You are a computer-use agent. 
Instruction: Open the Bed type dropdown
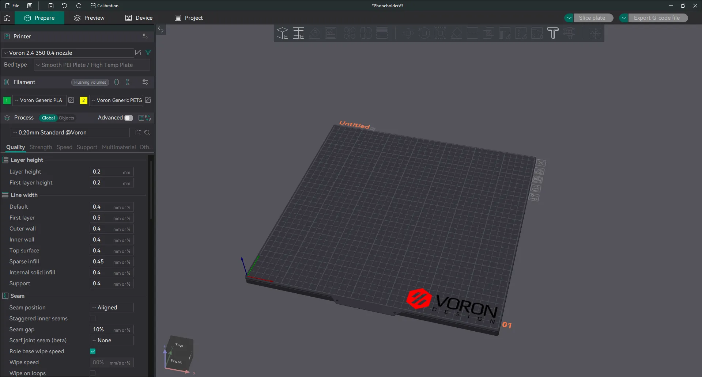[x=92, y=65]
